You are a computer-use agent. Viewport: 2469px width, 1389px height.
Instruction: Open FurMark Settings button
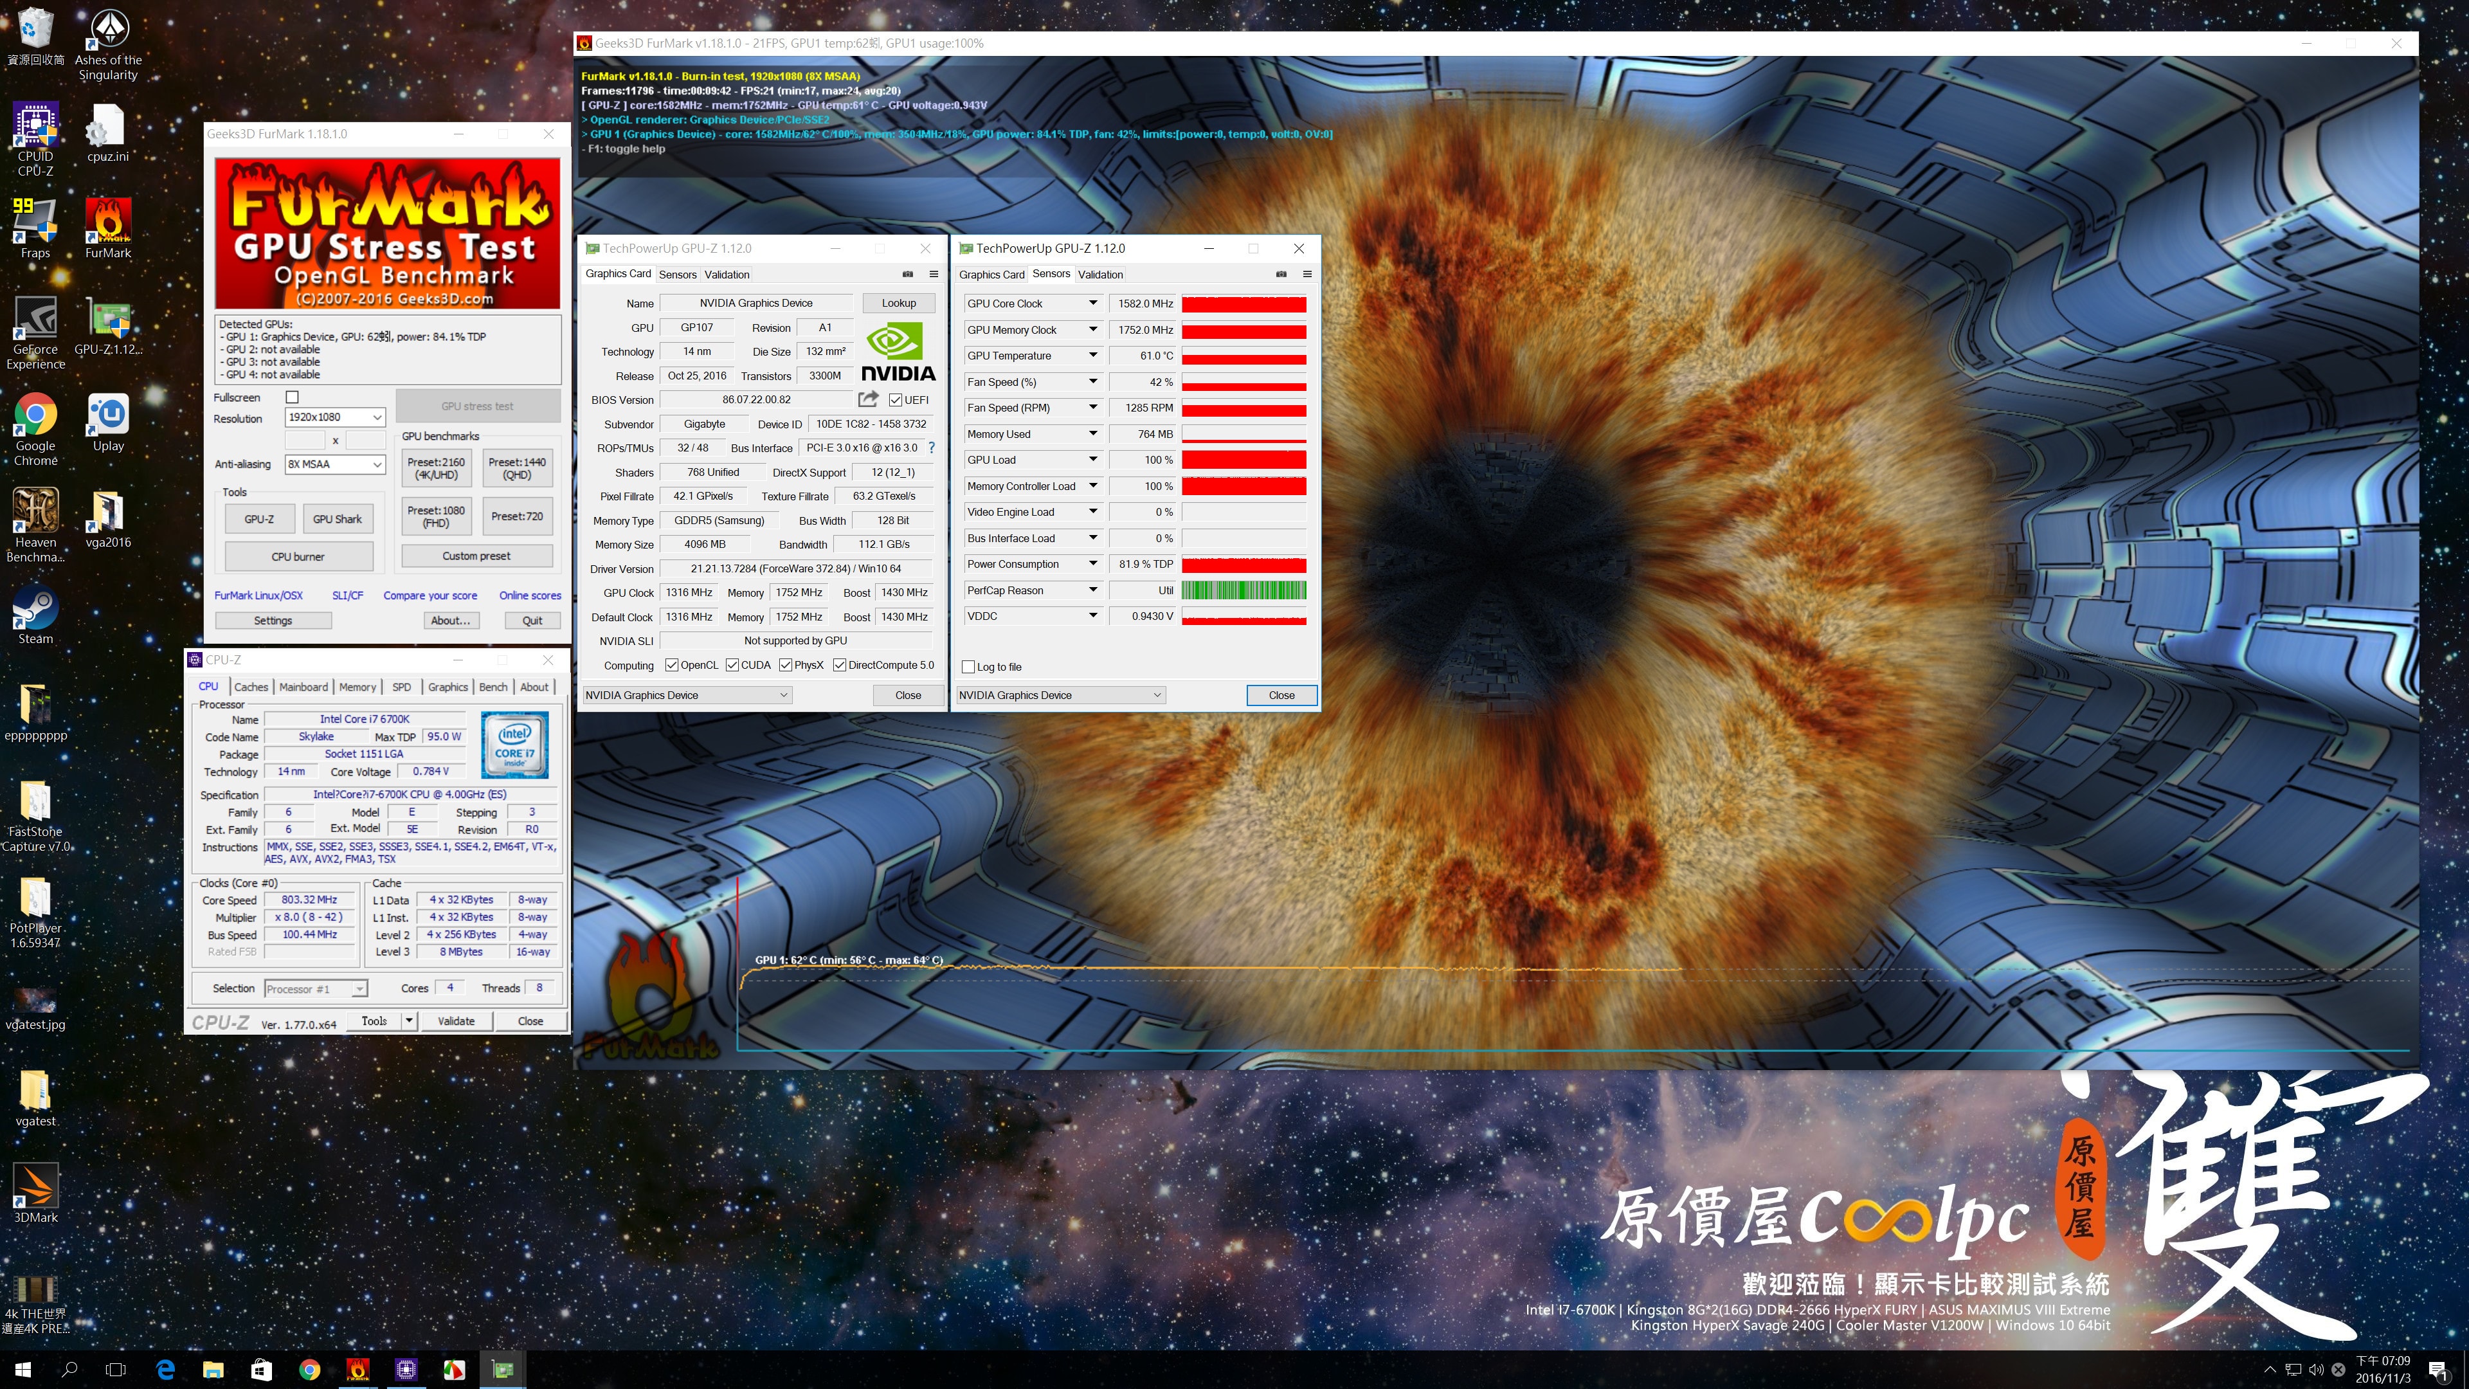pos(273,620)
